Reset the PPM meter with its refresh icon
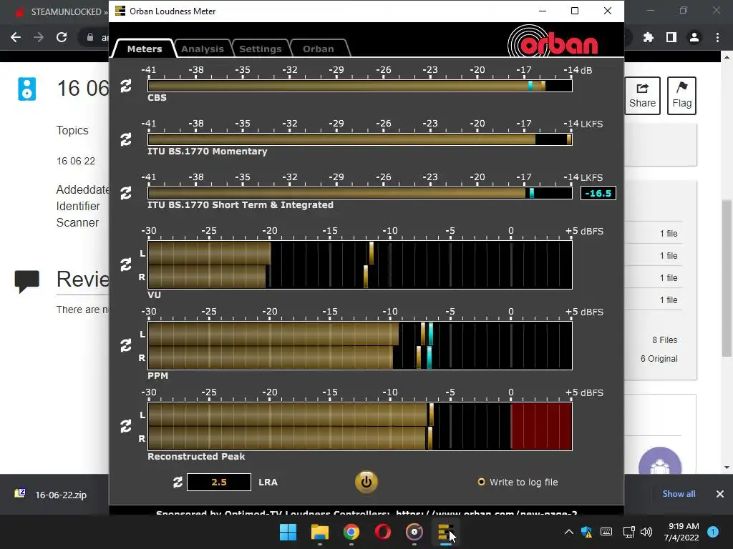733x549 pixels. click(x=126, y=345)
